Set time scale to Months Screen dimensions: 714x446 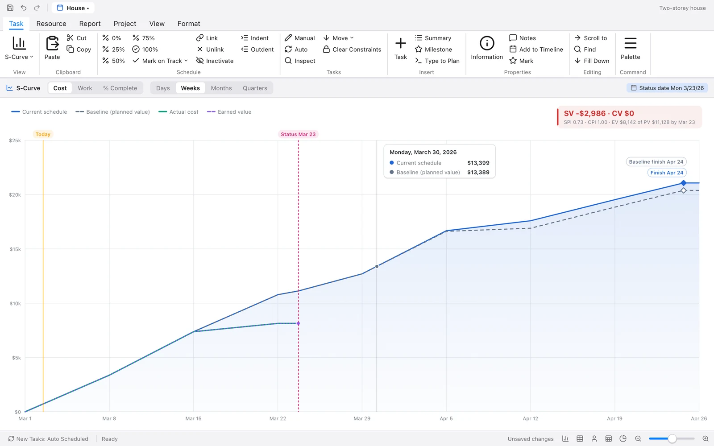(221, 88)
